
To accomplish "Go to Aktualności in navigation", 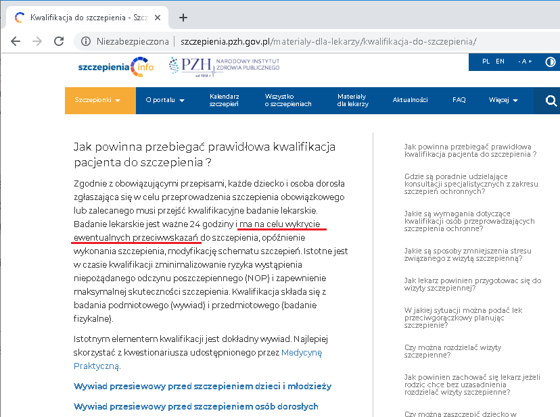I will pos(410,101).
